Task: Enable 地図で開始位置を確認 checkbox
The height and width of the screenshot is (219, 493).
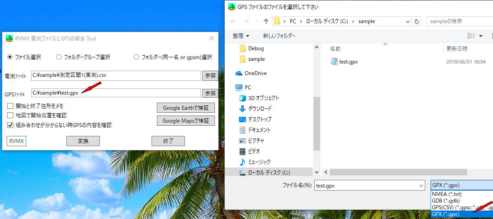Action: click(x=10, y=115)
